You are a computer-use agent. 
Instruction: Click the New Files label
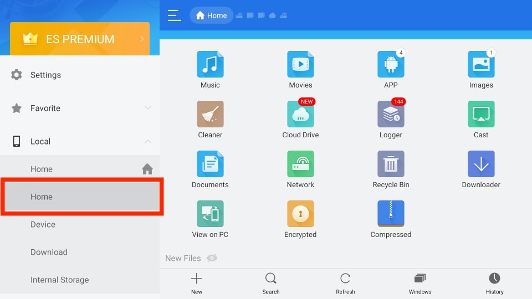183,259
